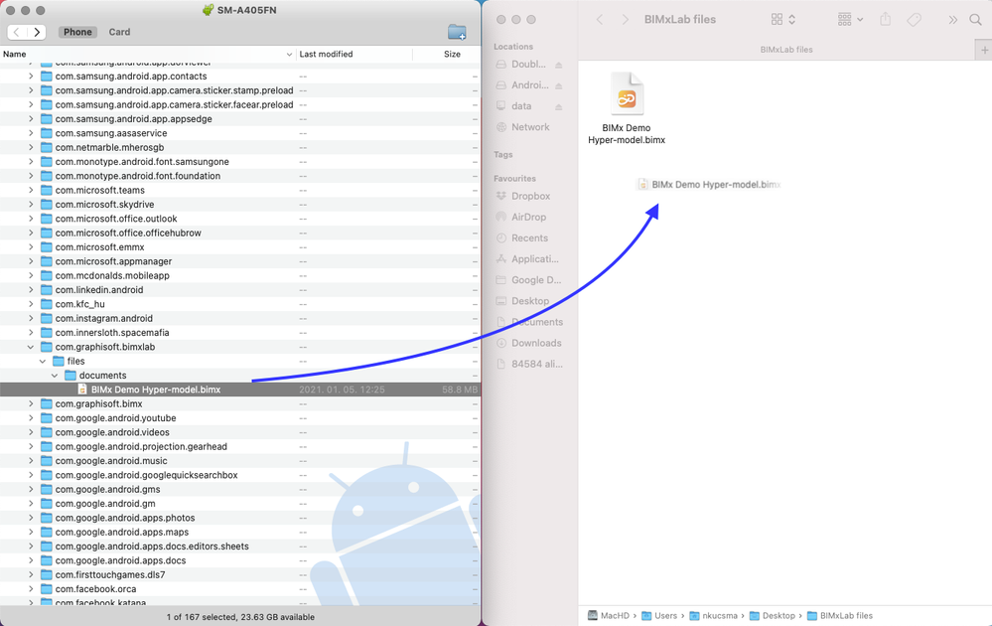
Task: Select the com.mcdonalds.mobileapp folder icon
Action: (x=47, y=275)
